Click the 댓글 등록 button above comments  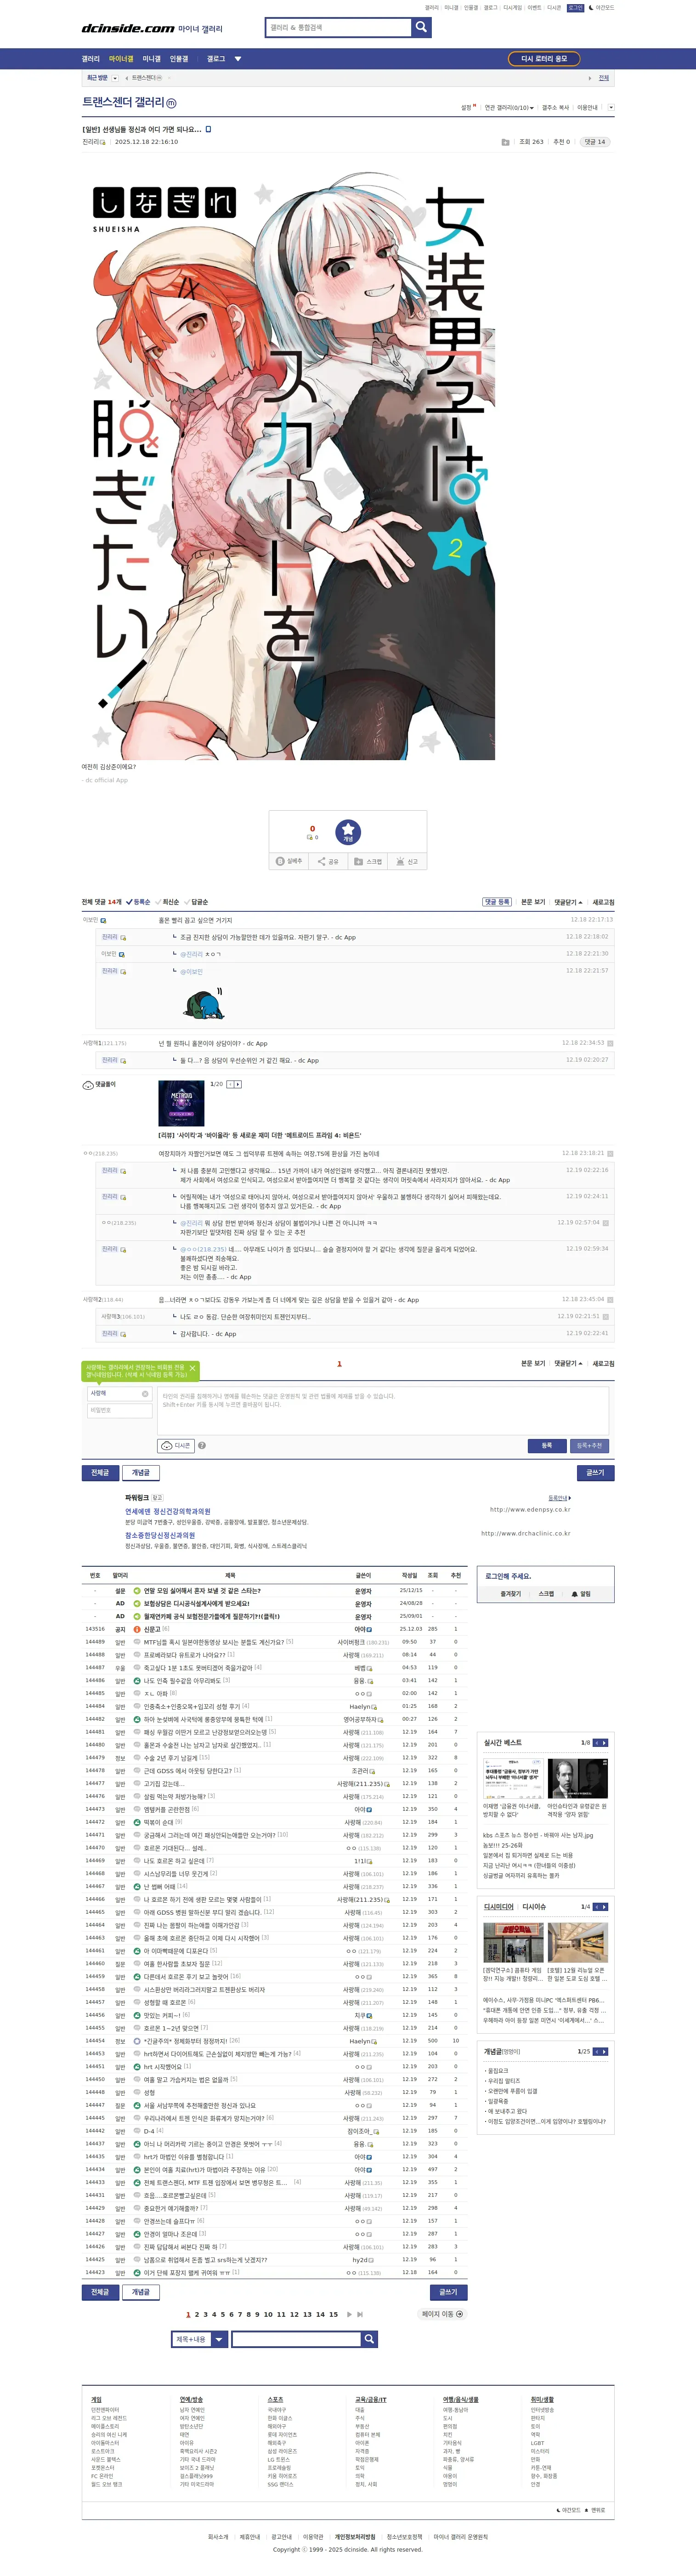click(x=497, y=902)
